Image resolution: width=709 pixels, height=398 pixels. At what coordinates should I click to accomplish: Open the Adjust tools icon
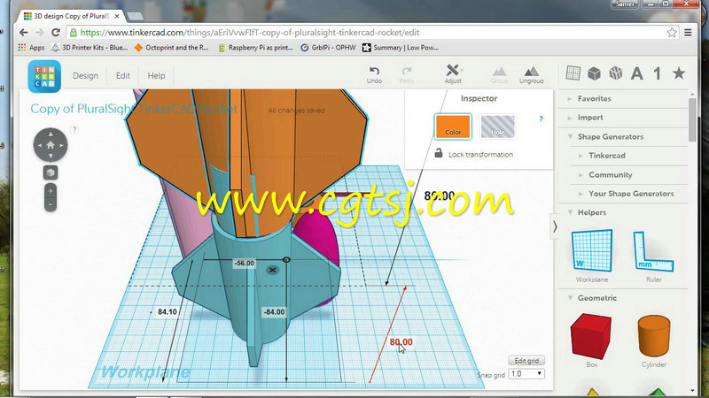(453, 70)
